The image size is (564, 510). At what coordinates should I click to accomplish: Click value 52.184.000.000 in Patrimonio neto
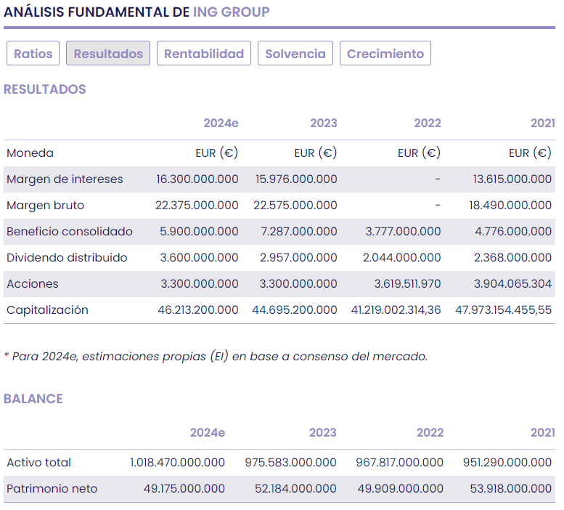pos(295,488)
